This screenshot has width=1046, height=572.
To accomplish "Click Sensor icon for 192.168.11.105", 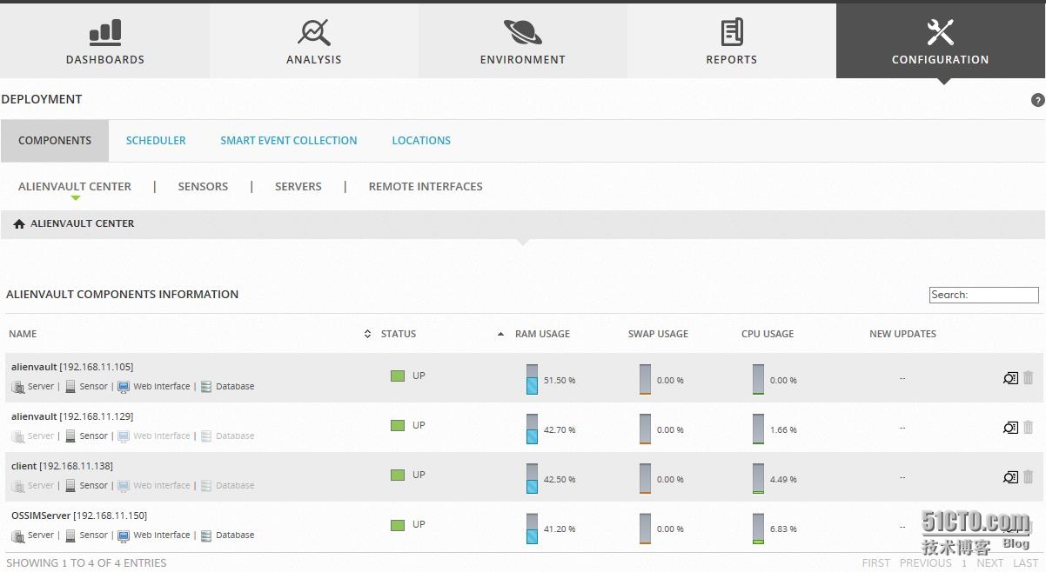I will [x=70, y=387].
